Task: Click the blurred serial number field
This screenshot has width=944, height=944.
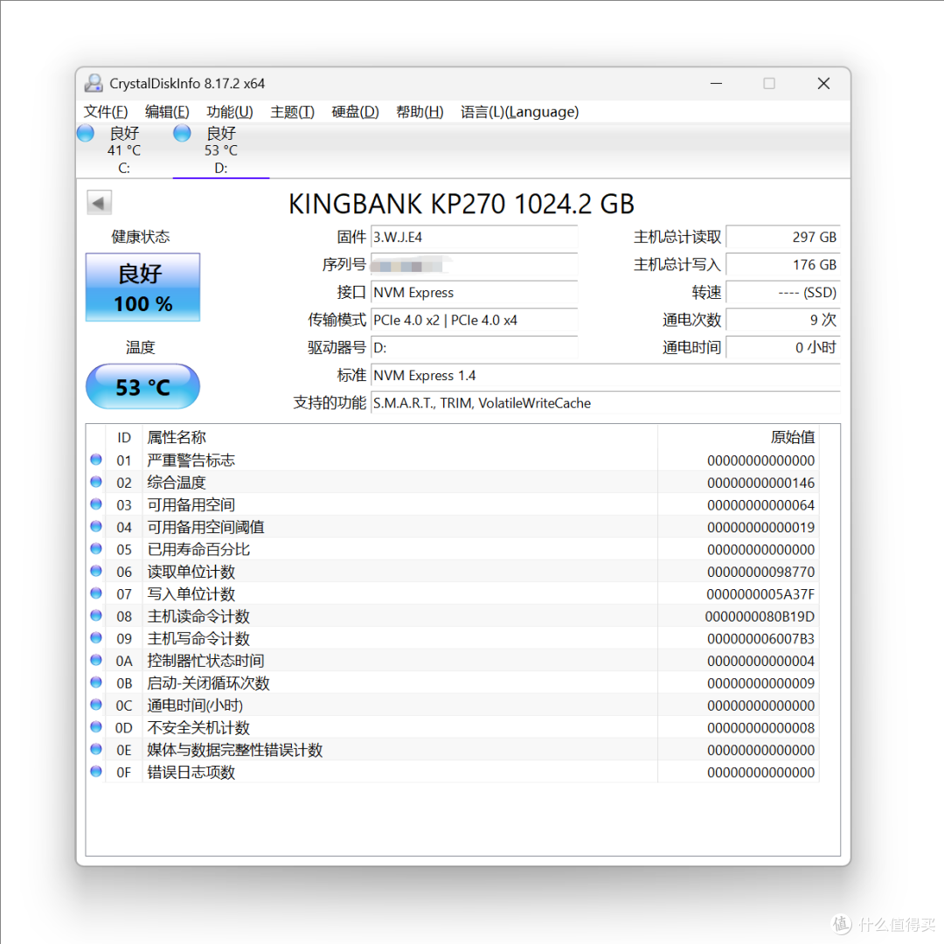Action: tap(475, 265)
